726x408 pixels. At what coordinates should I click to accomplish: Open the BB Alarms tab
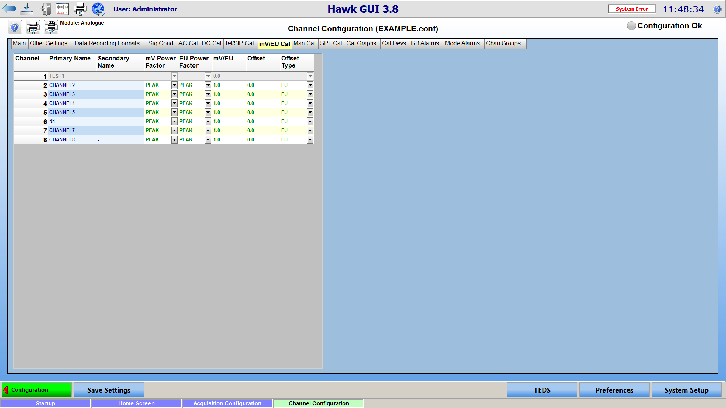[x=425, y=43]
